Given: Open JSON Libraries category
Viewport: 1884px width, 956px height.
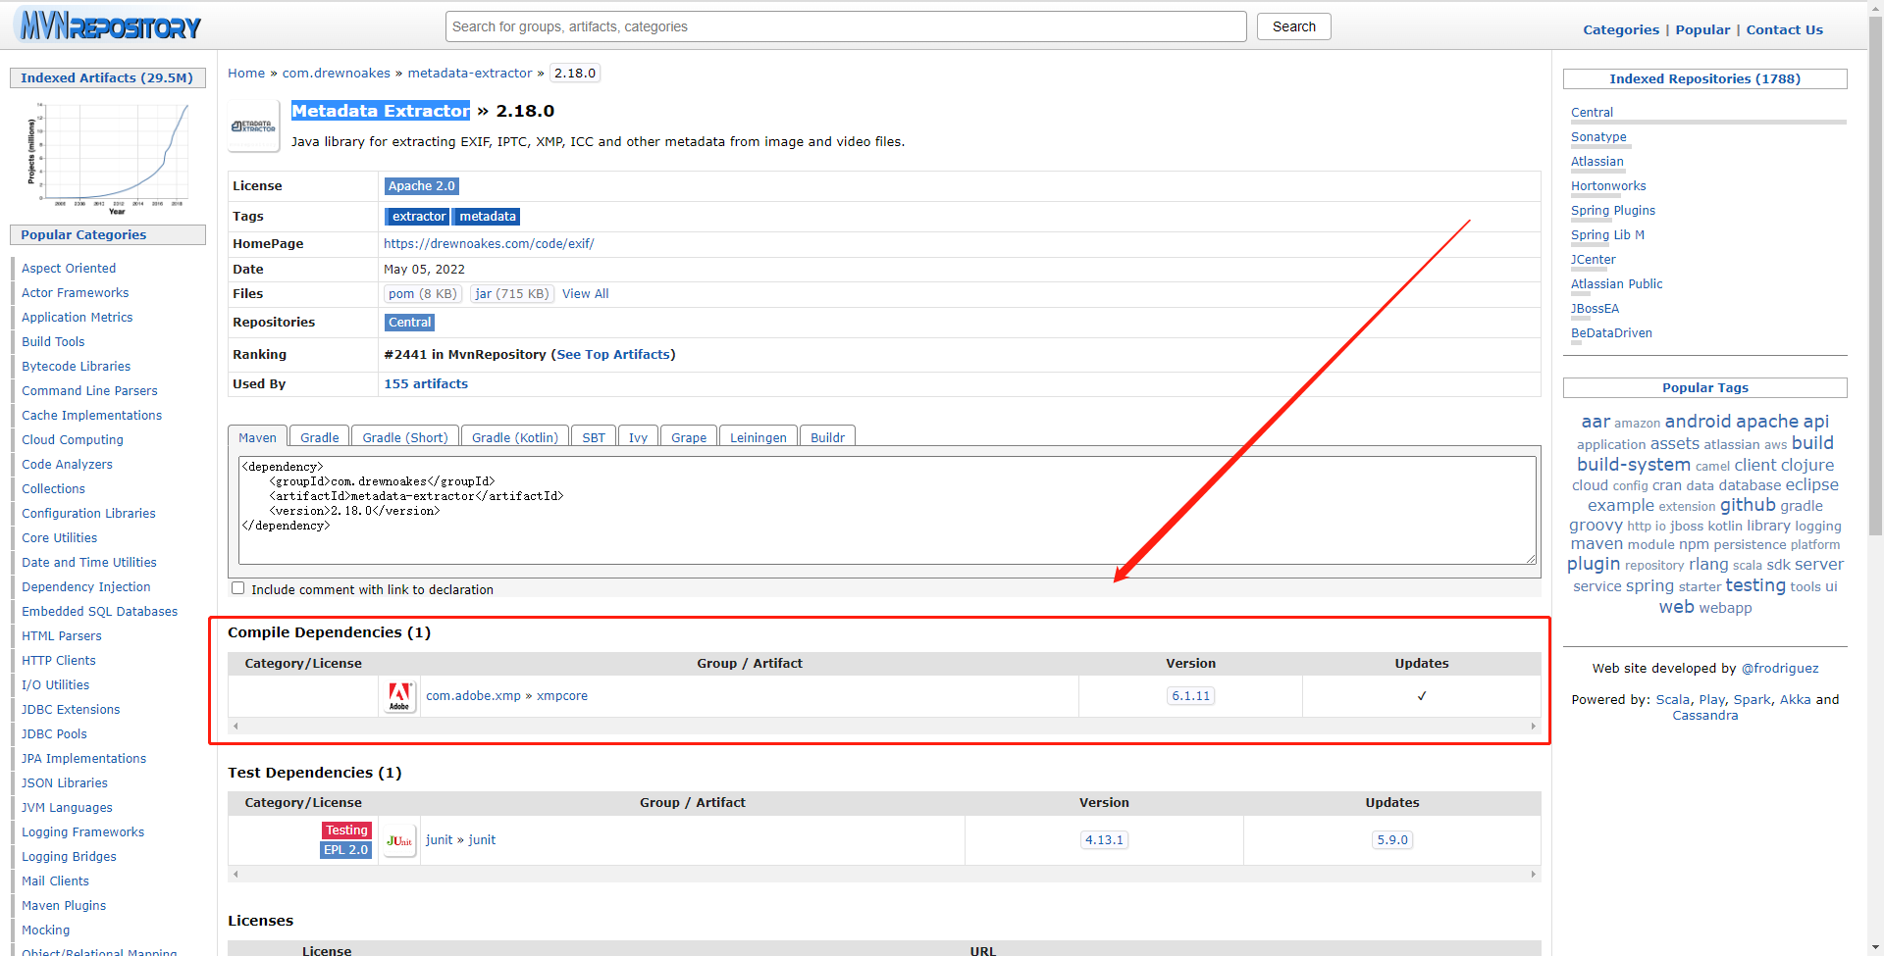Looking at the screenshot, I should click(65, 783).
